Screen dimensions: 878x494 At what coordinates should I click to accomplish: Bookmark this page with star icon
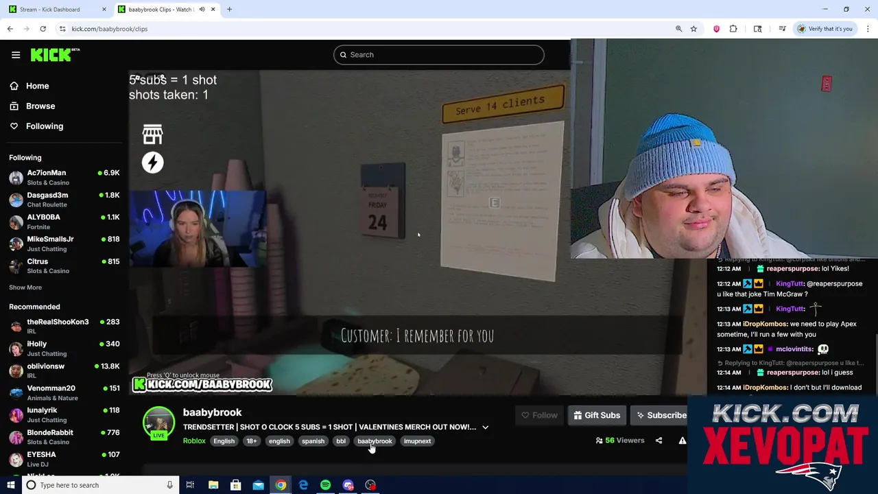tap(693, 29)
